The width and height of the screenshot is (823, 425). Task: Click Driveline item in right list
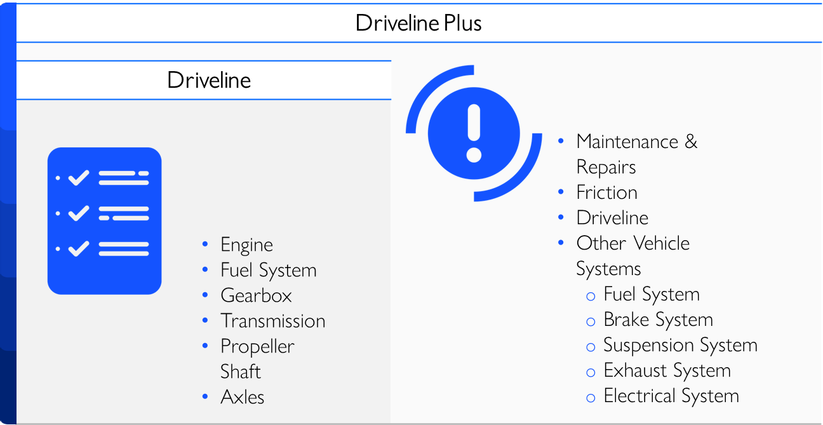point(612,218)
